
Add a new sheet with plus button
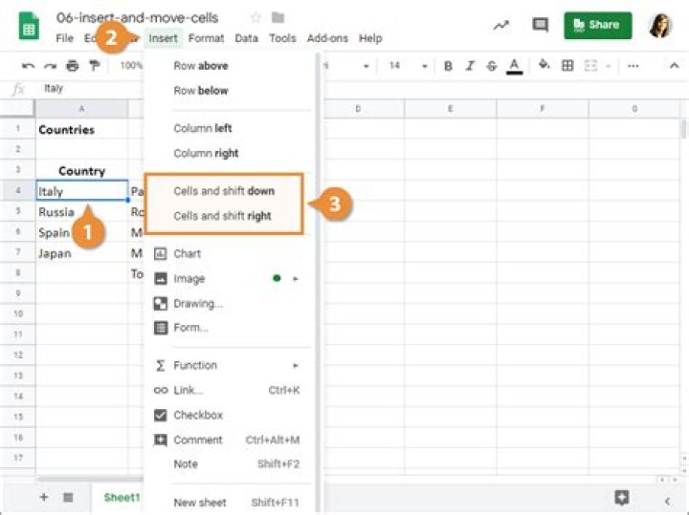tap(44, 497)
